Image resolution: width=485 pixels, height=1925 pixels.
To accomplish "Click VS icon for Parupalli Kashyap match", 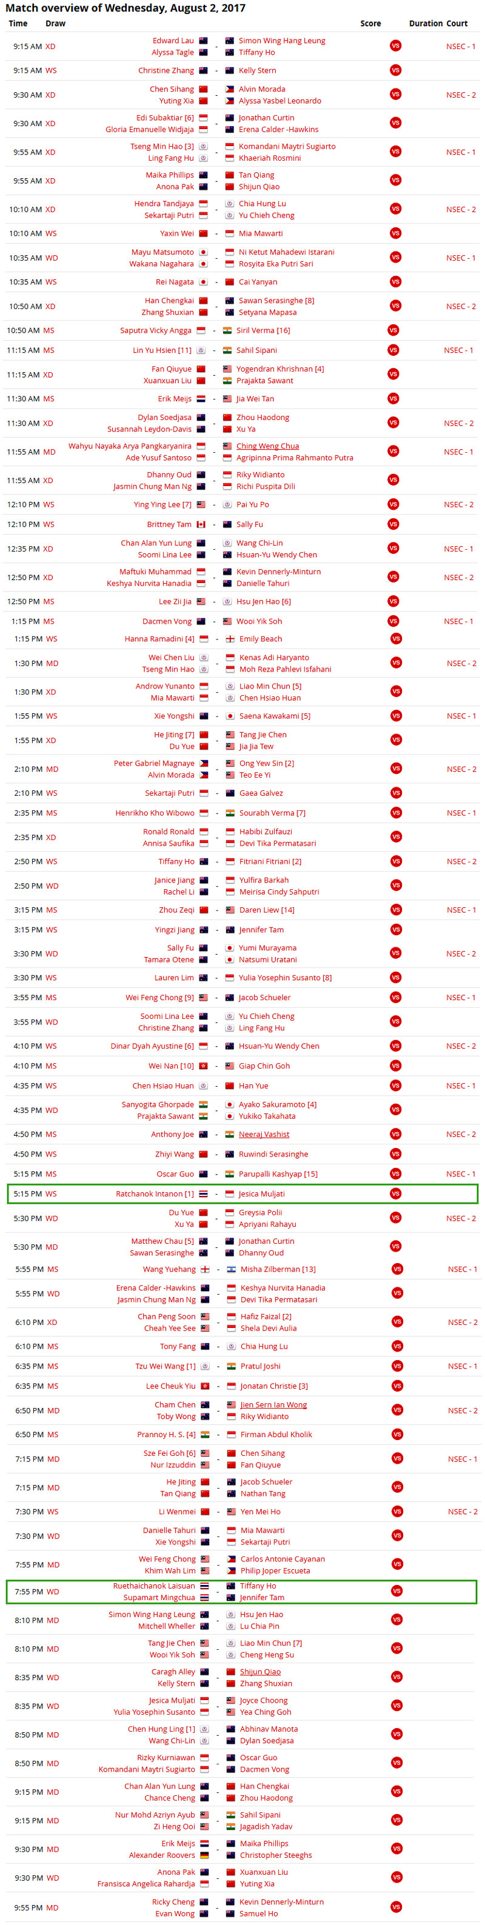I will point(395,1173).
